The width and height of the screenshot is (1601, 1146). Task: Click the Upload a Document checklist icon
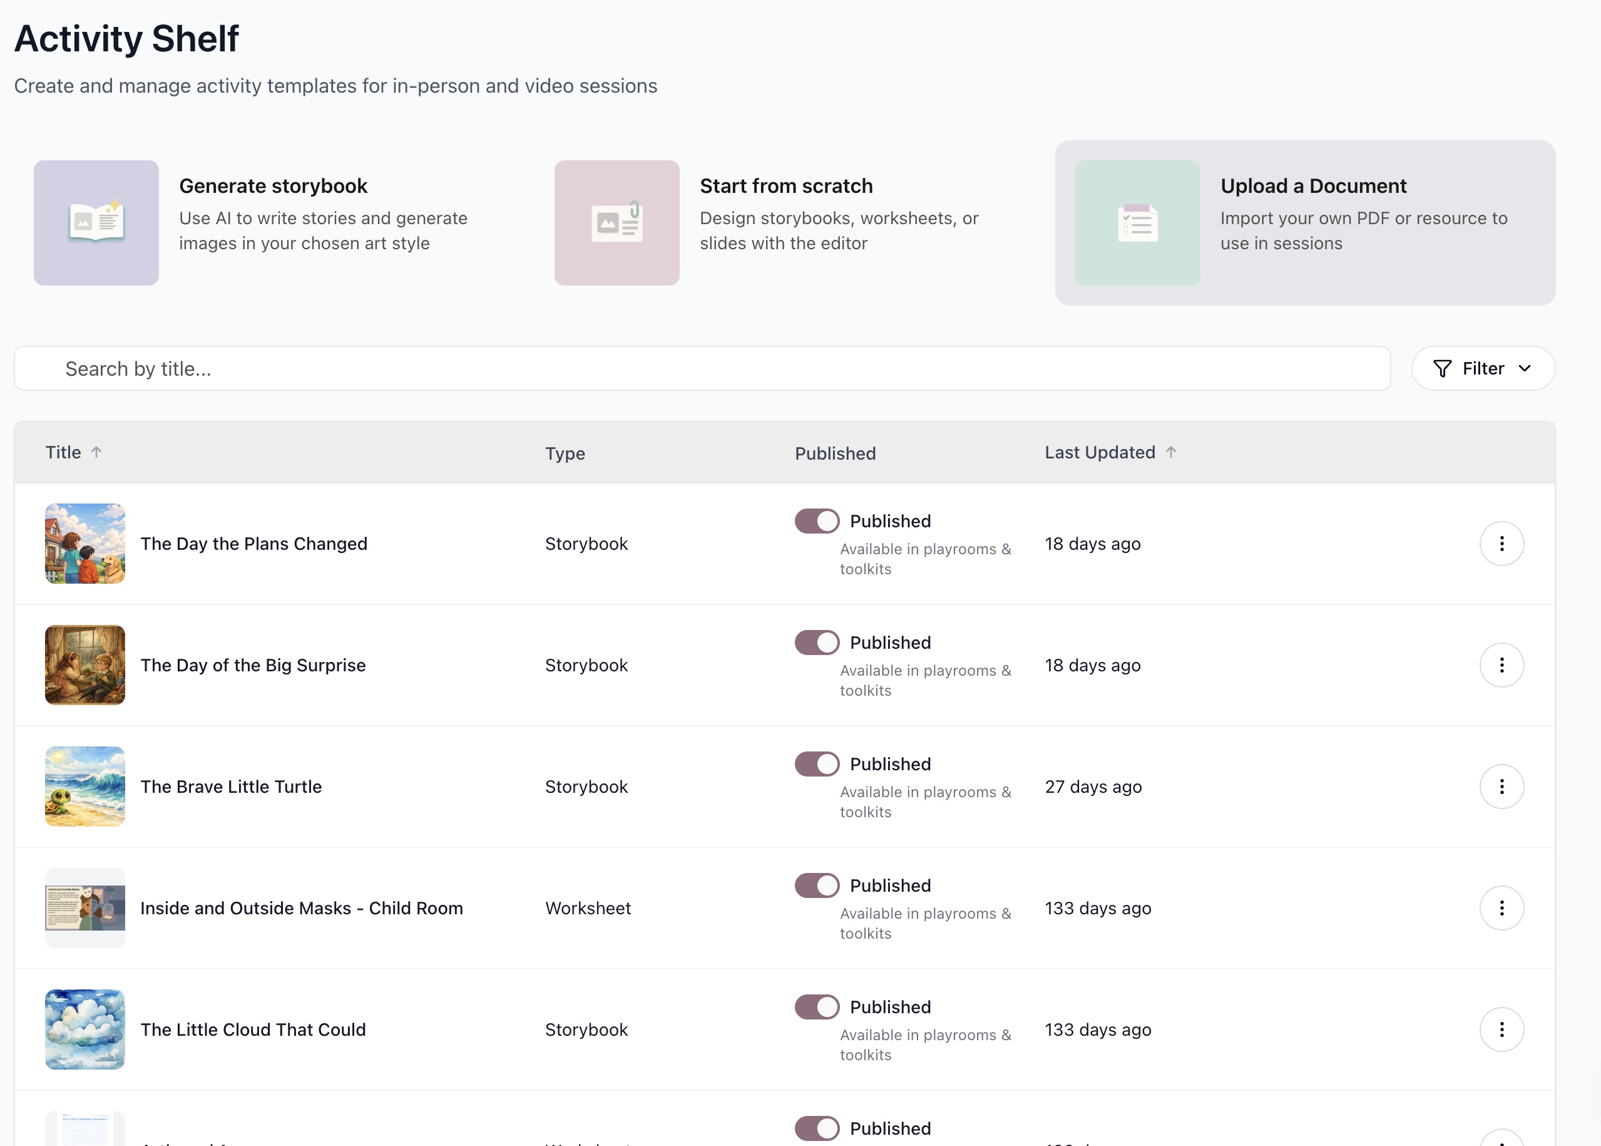[x=1137, y=222]
